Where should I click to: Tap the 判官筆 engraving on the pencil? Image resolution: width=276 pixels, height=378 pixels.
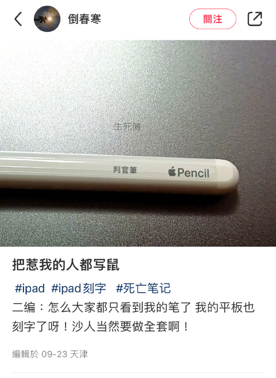125,170
